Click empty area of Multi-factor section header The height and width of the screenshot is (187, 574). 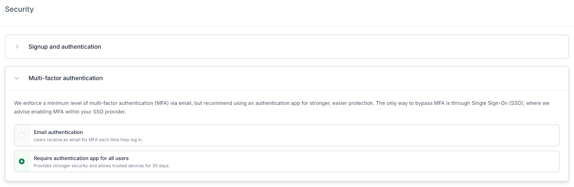pyautogui.click(x=323, y=78)
